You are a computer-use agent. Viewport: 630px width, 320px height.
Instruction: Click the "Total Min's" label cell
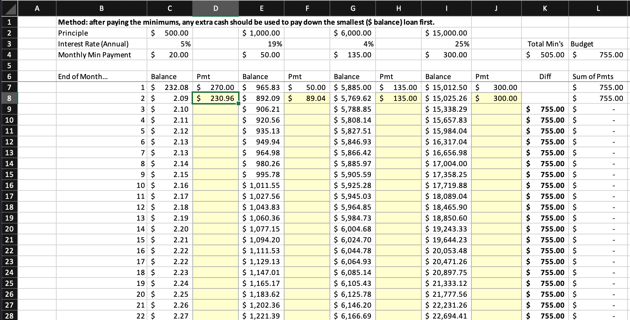545,44
